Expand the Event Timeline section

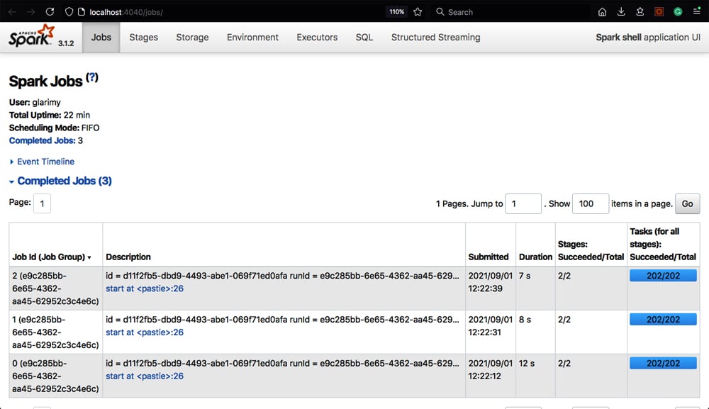45,162
